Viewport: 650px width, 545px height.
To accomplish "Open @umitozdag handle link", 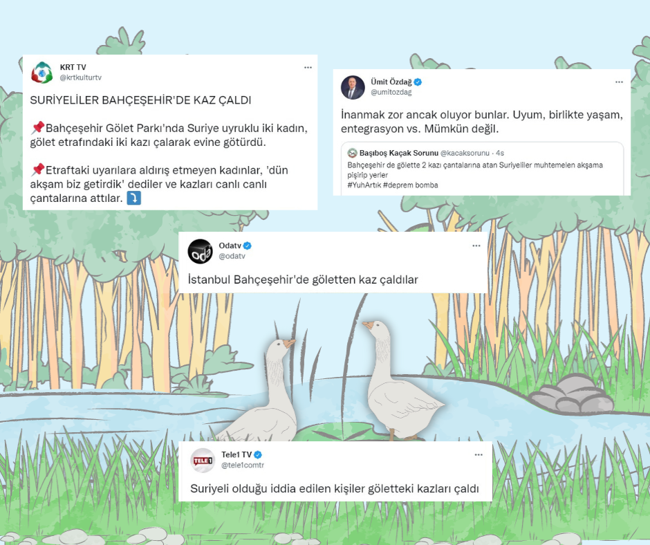I will [391, 92].
